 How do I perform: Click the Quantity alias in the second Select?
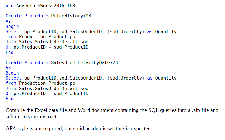coord(166,78)
